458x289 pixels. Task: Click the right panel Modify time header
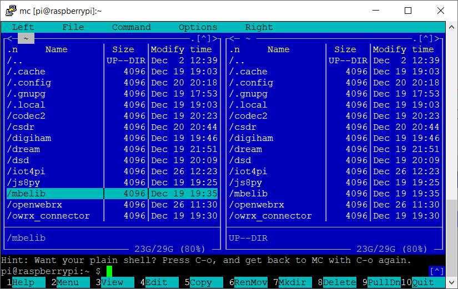point(404,49)
